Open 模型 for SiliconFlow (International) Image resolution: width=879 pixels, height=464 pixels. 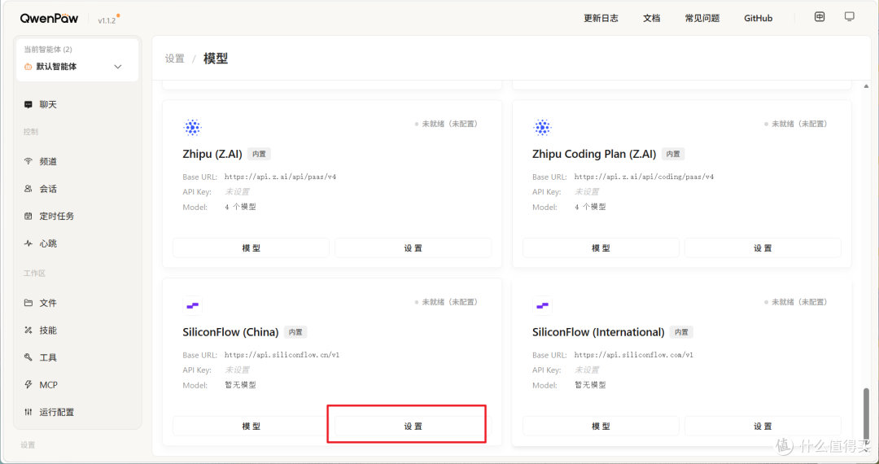[601, 426]
